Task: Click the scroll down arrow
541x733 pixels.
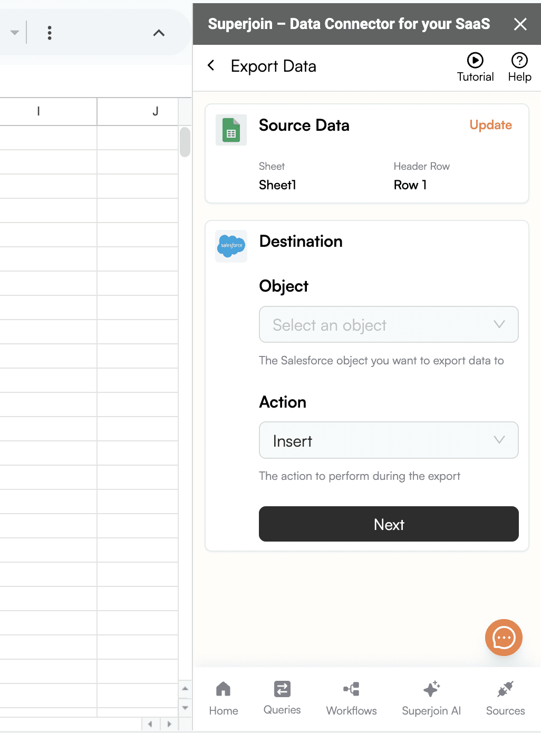Action: [x=185, y=707]
